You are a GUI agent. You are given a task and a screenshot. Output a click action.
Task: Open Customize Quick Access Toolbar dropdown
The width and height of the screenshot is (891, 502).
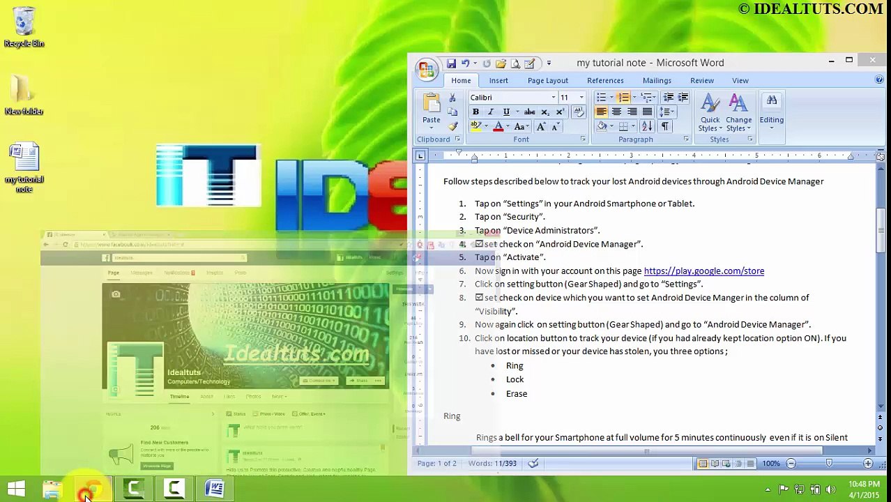[x=549, y=63]
